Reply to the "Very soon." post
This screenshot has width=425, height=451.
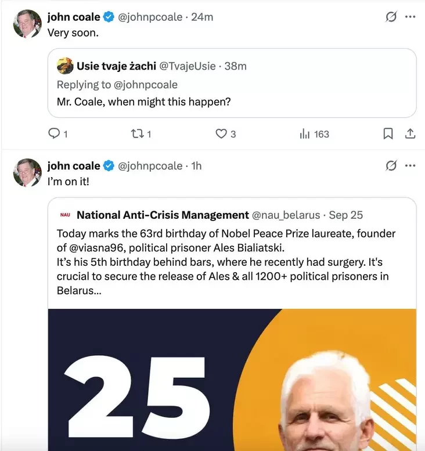[54, 134]
